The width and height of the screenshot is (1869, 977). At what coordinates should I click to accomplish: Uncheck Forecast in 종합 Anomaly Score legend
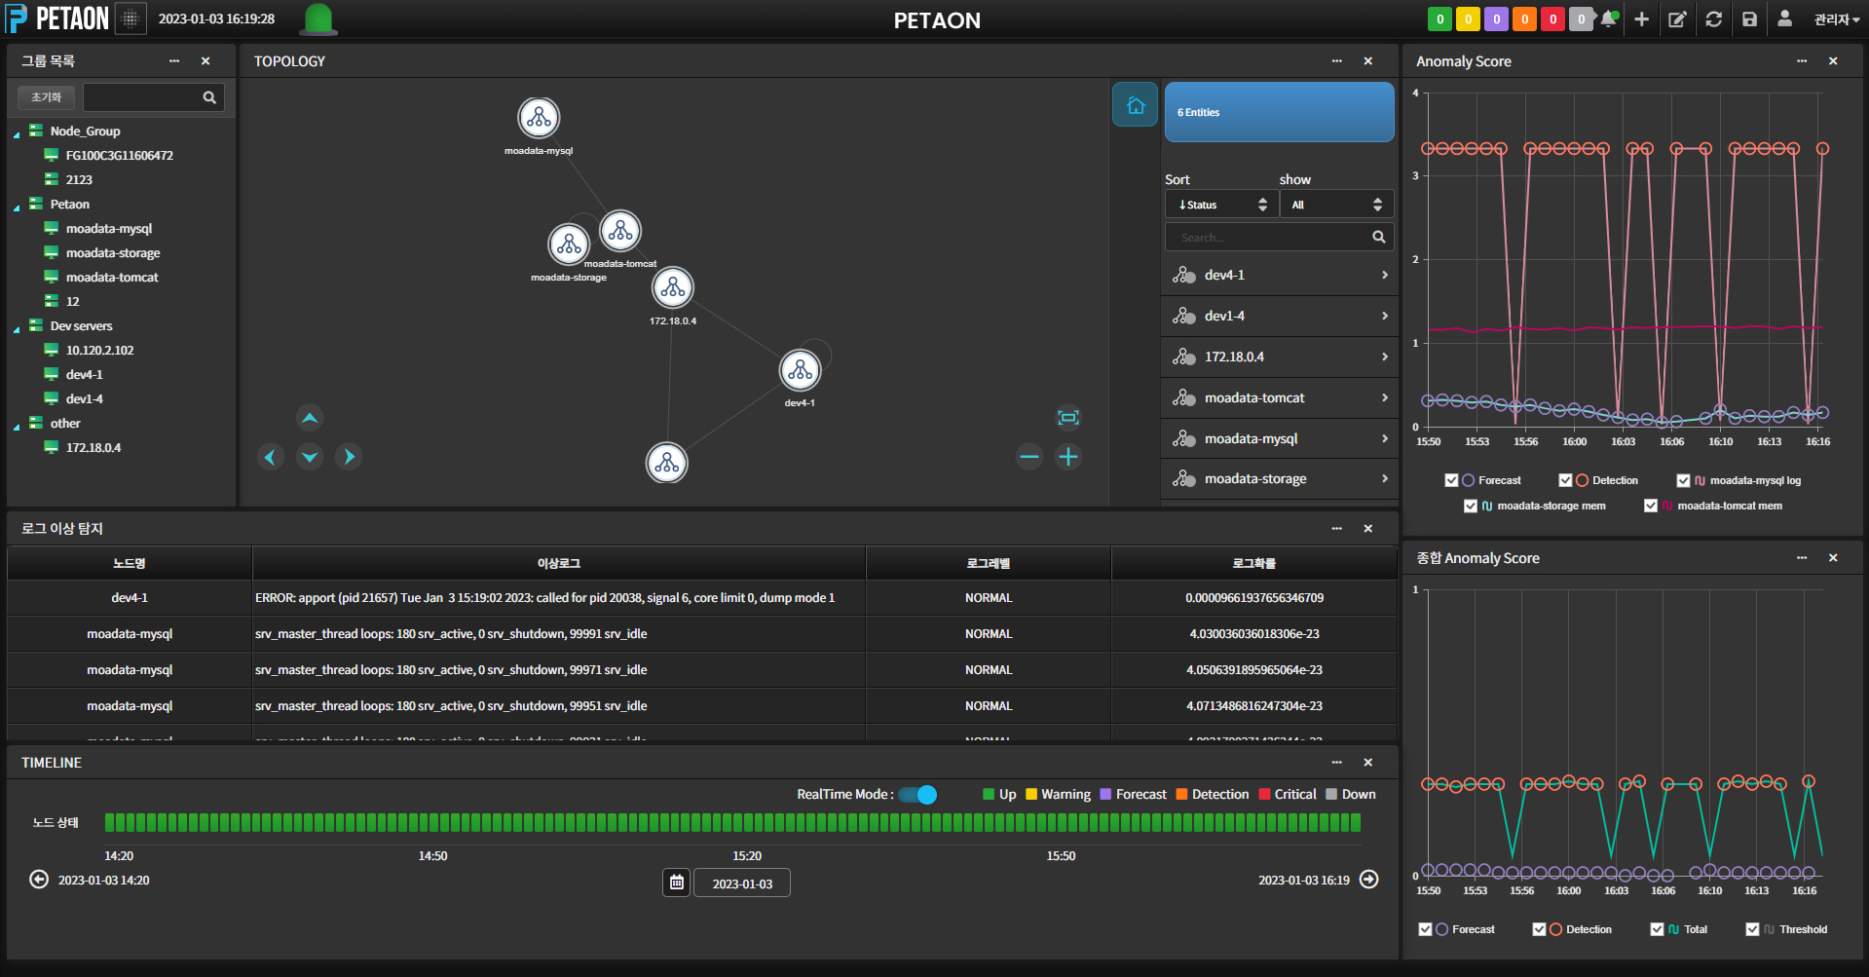click(x=1425, y=929)
